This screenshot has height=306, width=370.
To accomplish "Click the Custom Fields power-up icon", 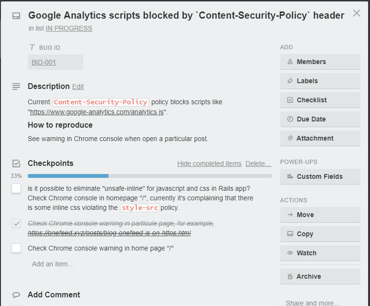I will 290,176.
